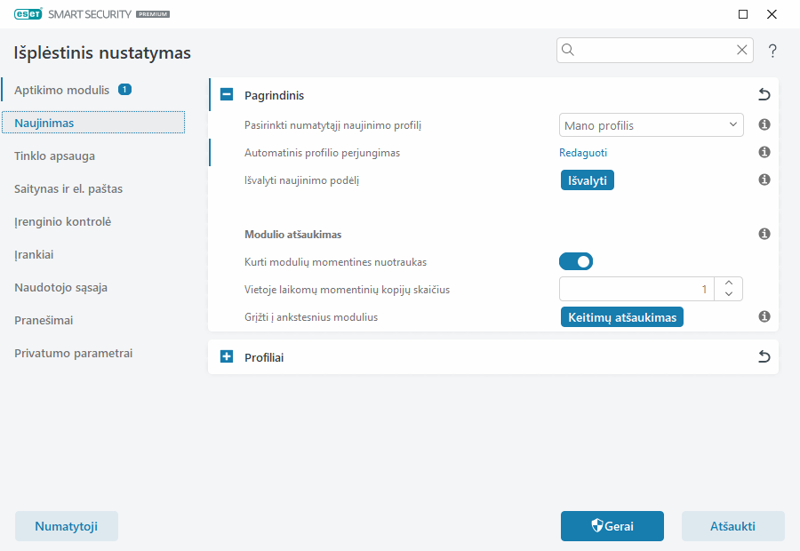Select Tinklo apsauga in the sidebar
Viewport: 800px width, 551px height.
[x=55, y=156]
